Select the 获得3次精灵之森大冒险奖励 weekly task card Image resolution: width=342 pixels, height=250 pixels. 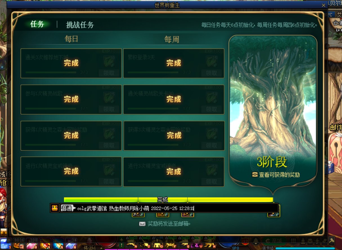point(174,136)
